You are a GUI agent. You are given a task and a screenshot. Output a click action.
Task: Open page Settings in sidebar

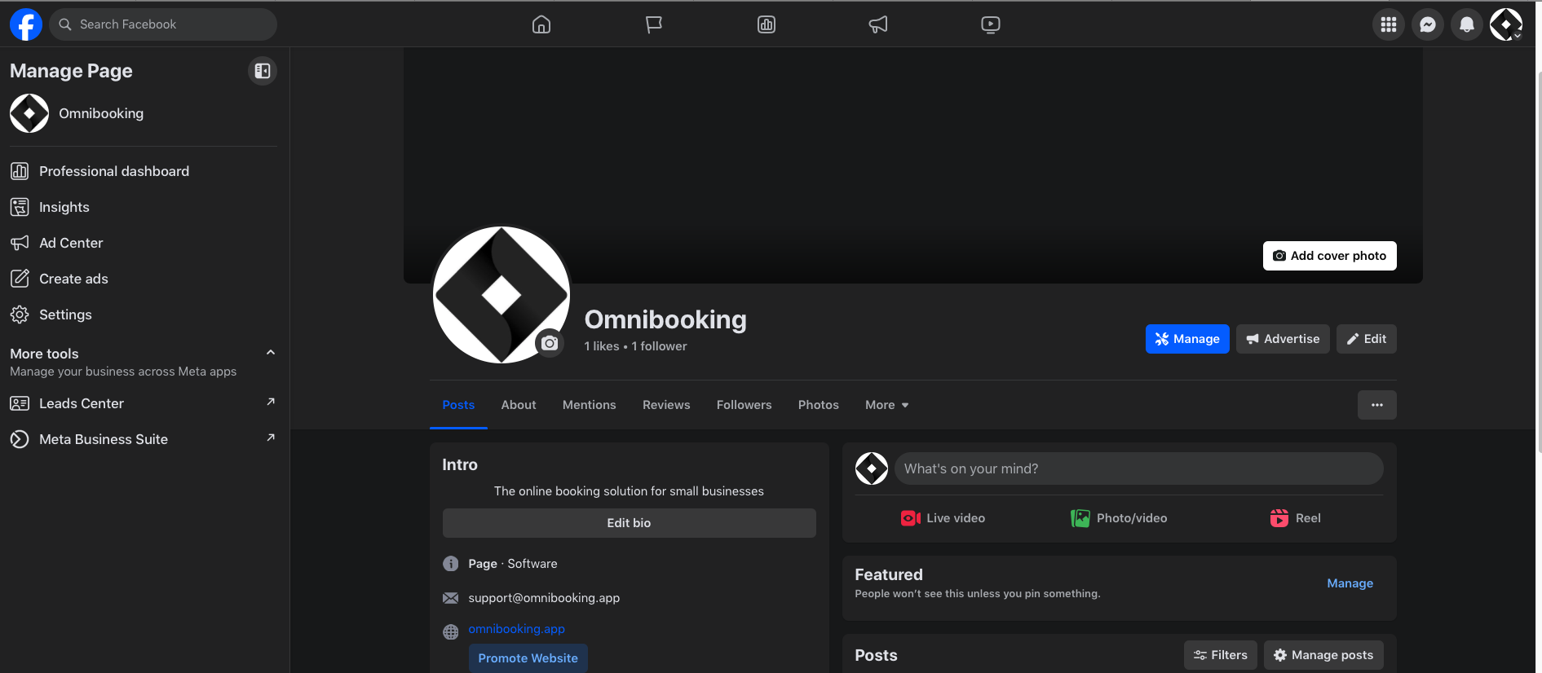click(x=144, y=315)
